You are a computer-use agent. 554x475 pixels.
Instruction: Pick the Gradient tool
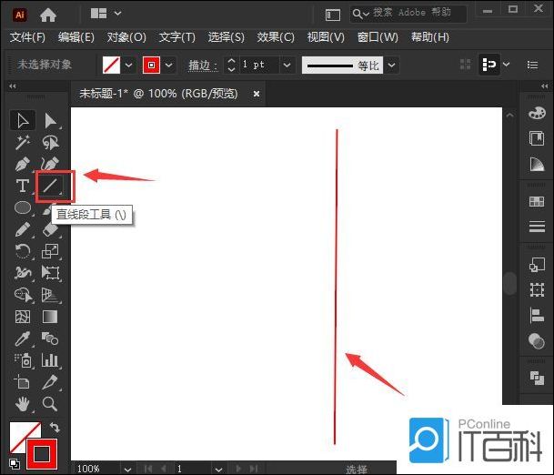[x=50, y=317]
